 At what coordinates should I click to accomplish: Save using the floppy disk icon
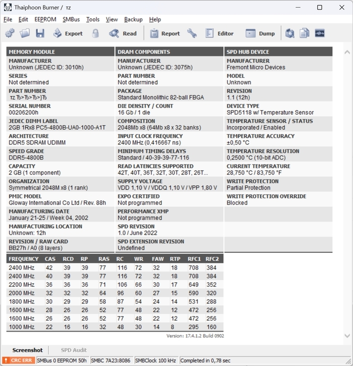coord(40,33)
